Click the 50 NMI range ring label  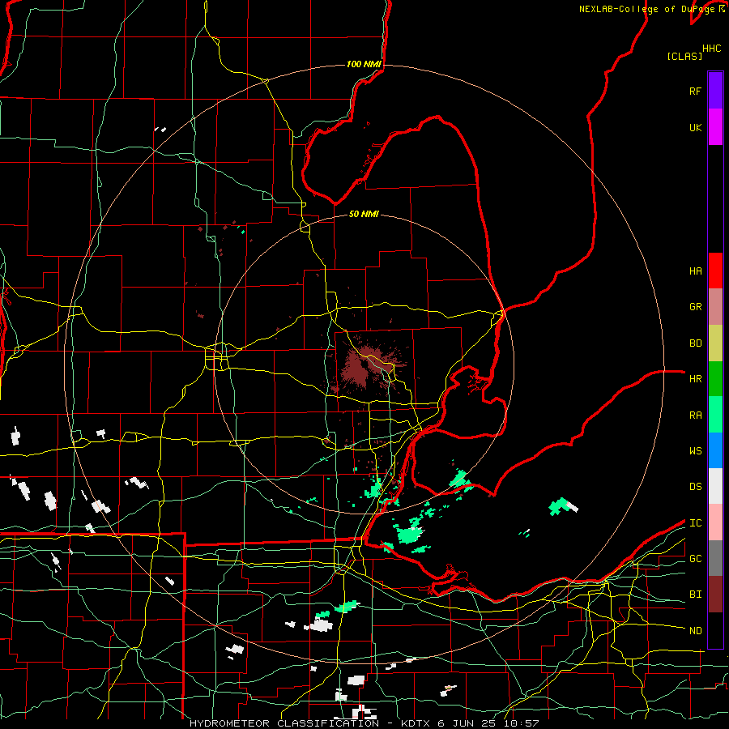pos(364,214)
